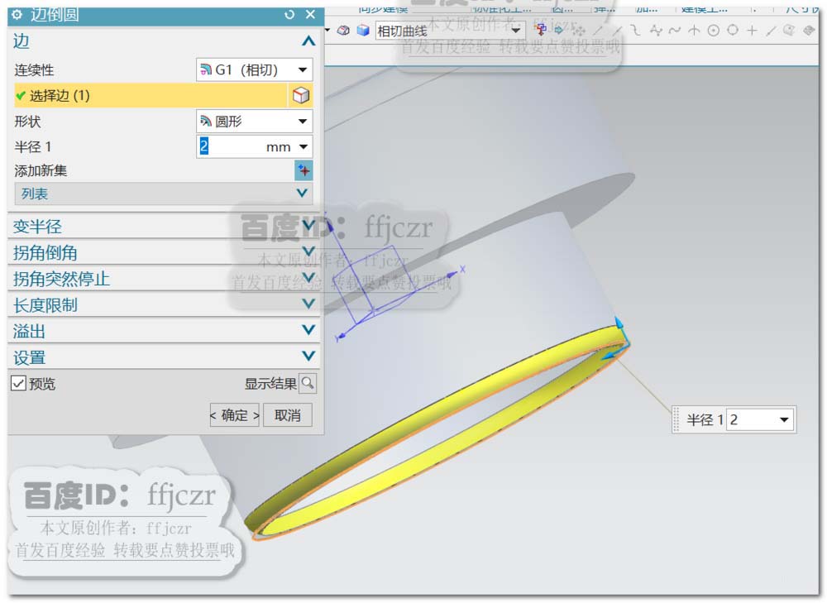827x603 pixels.
Task: Click the point on face snap icon near the toolbar end
Action: tap(790, 31)
